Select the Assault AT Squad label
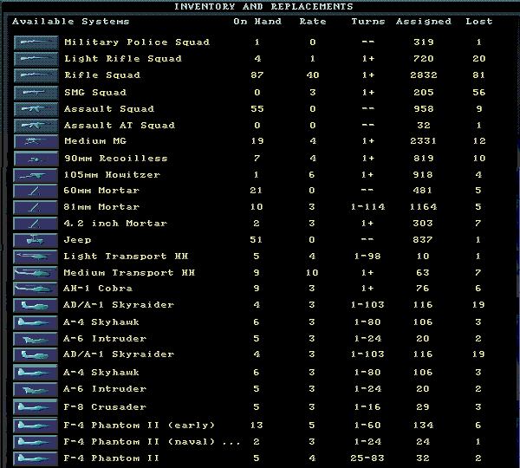 [x=120, y=126]
